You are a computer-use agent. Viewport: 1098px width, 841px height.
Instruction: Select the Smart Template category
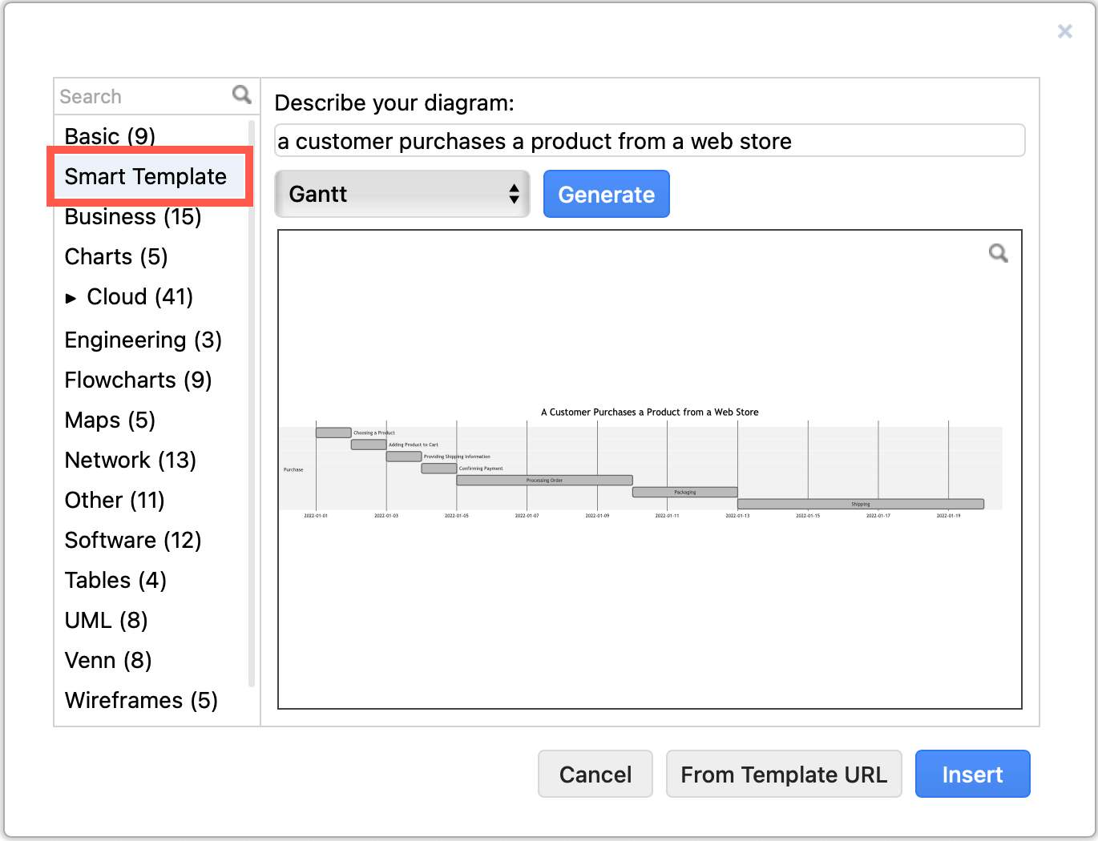coord(145,176)
